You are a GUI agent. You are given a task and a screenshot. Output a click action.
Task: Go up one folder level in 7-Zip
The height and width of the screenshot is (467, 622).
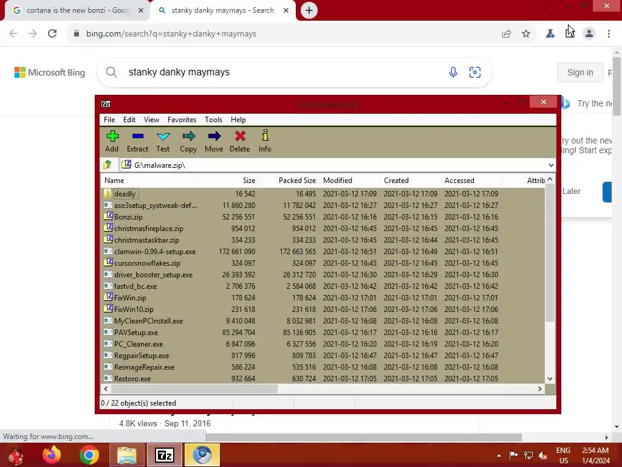coord(108,164)
